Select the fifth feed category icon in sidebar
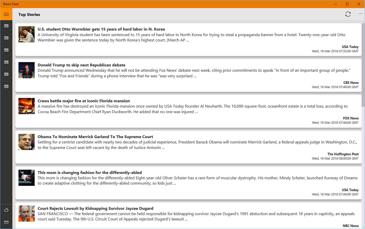The width and height of the screenshot is (365, 229). pos(6,74)
